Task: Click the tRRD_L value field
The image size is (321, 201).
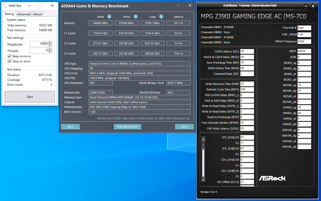Action: (x=247, y=95)
